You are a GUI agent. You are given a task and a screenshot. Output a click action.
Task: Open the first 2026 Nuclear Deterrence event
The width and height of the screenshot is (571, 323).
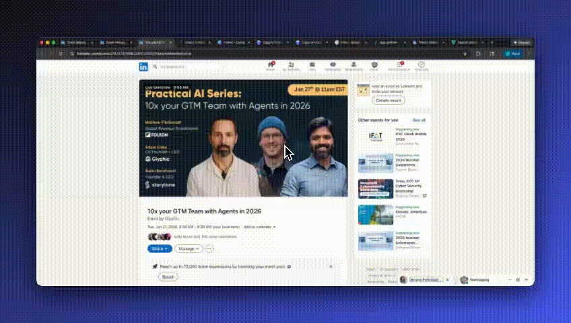pos(407,162)
